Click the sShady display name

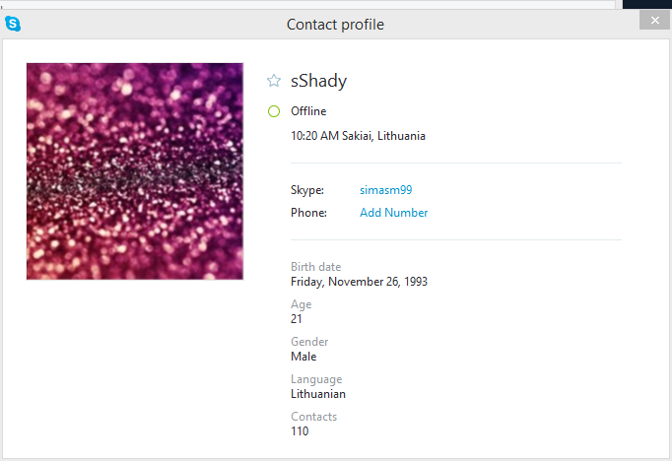tap(318, 81)
